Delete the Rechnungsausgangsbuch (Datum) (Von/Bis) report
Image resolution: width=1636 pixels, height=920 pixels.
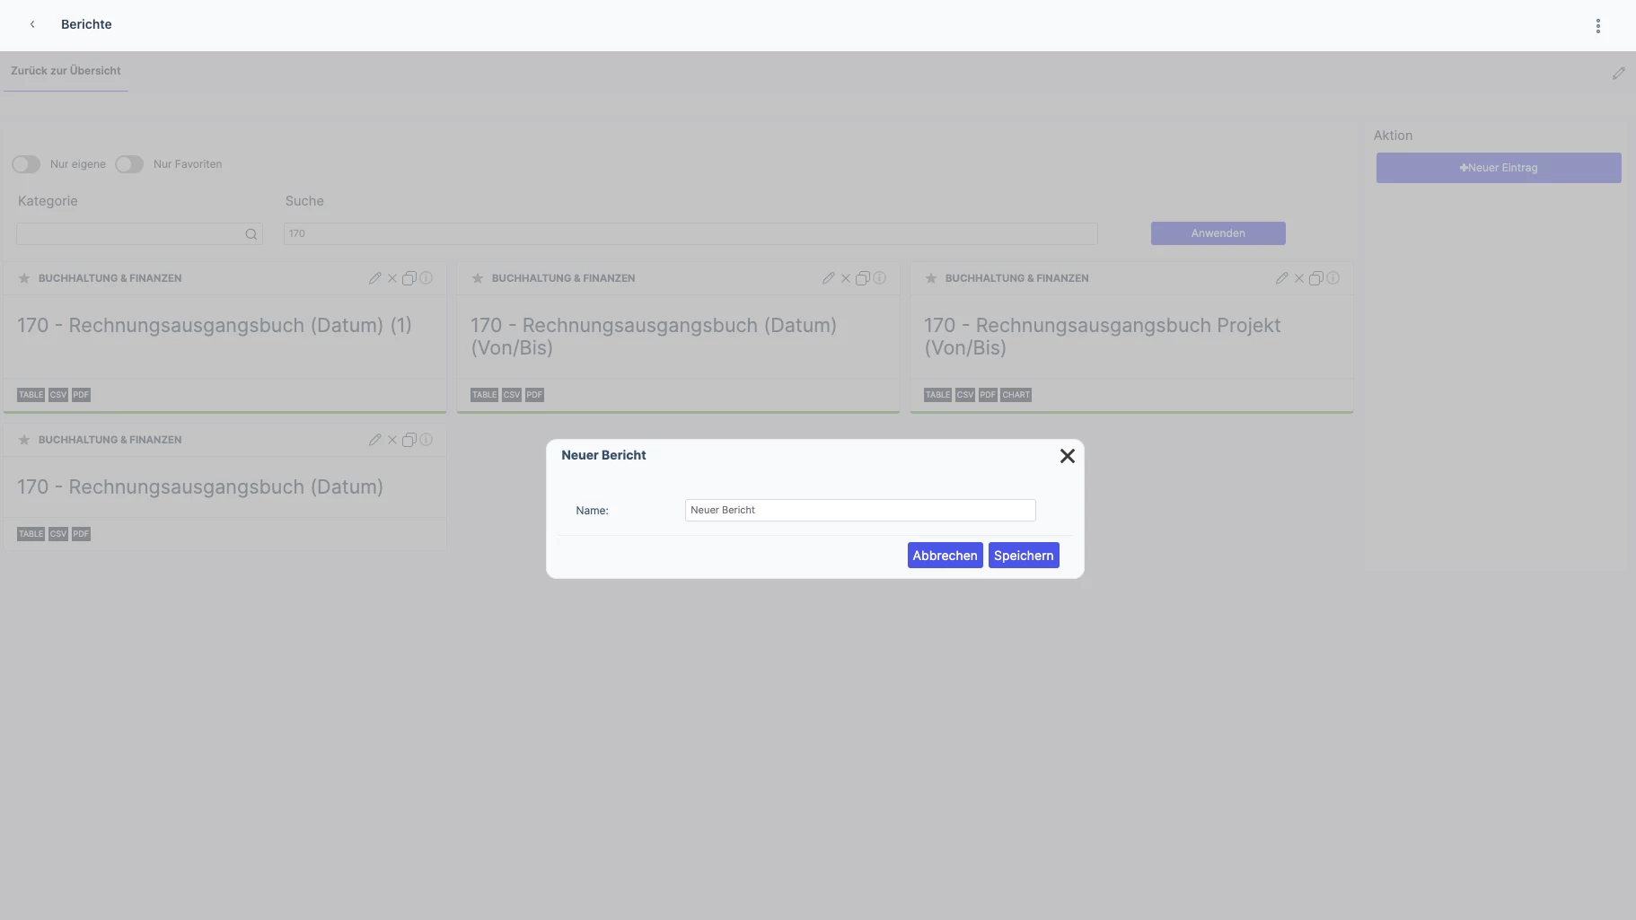[x=845, y=278]
